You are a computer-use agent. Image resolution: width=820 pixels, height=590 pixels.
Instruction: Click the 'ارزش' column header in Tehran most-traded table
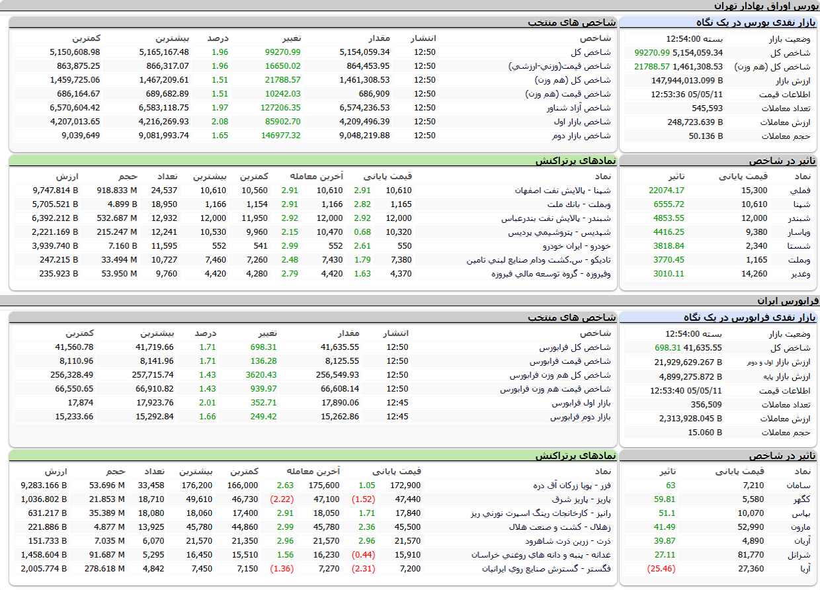(x=67, y=177)
